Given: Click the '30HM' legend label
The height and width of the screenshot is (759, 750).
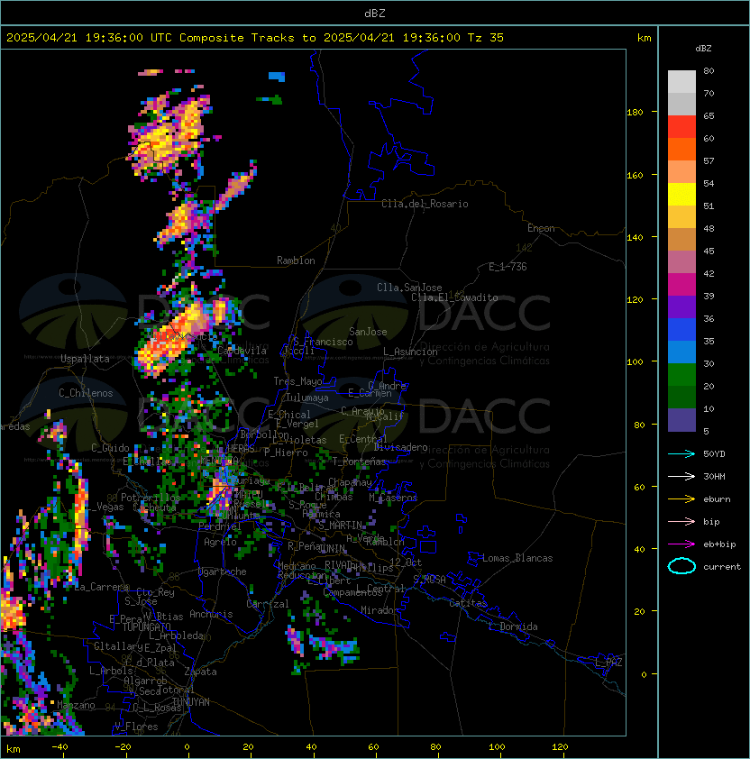Looking at the screenshot, I should (714, 477).
